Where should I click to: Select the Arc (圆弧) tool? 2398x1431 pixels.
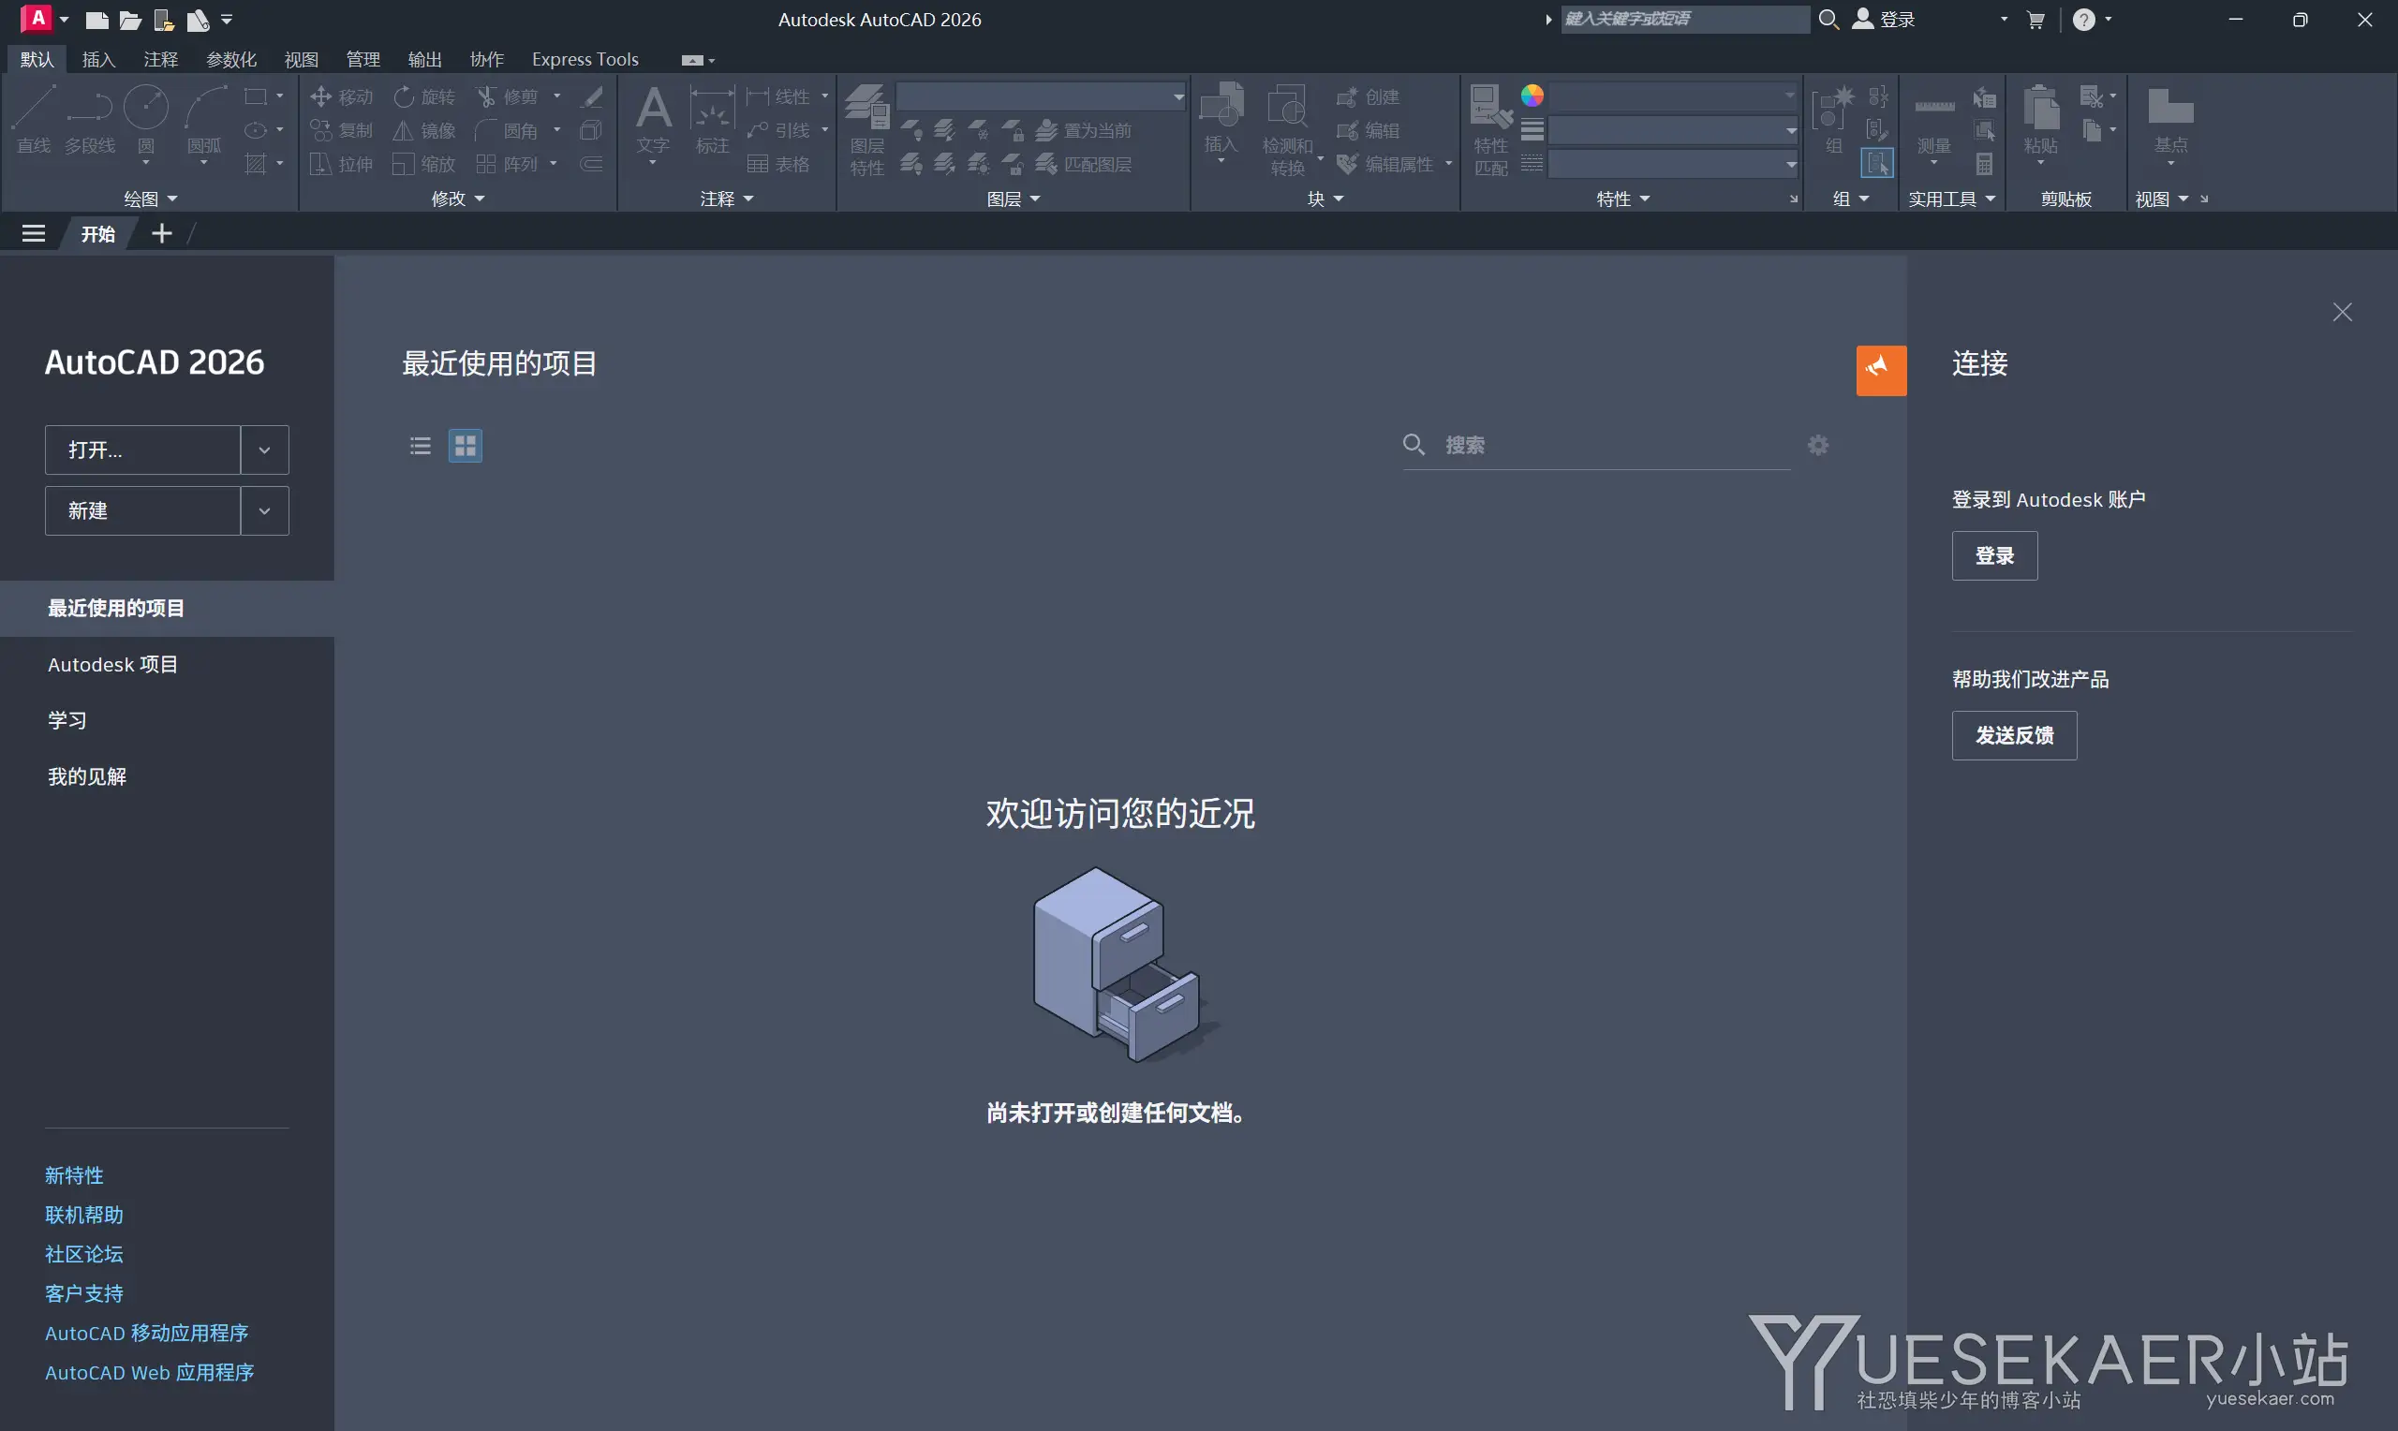coord(204,120)
